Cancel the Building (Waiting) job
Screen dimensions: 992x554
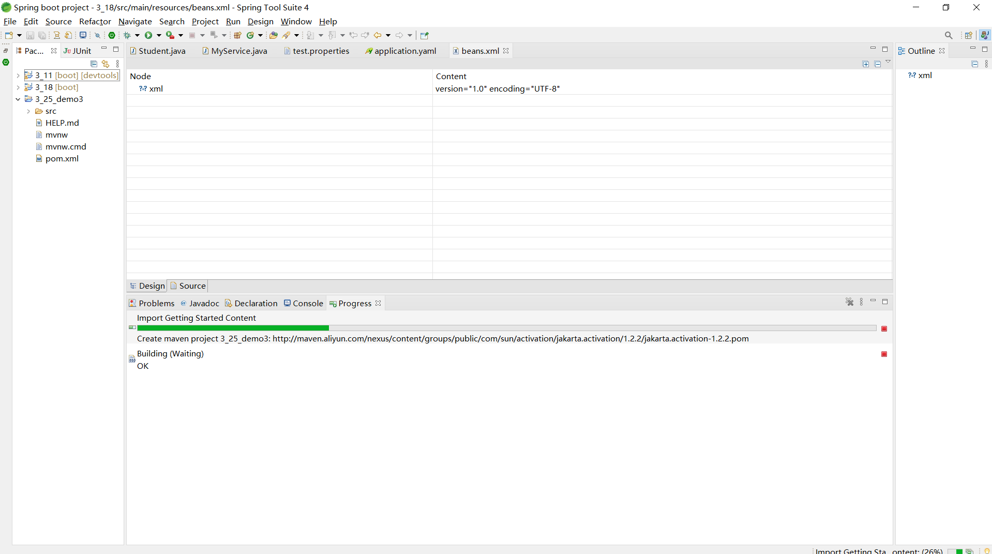[x=884, y=354]
